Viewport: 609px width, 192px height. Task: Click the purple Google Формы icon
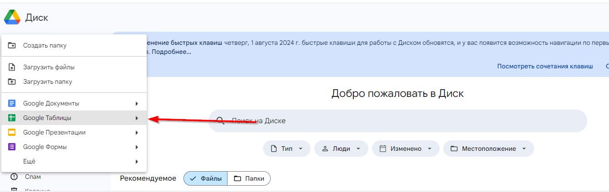pyautogui.click(x=12, y=147)
